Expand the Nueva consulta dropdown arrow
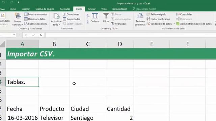The height and width of the screenshot is (121, 216). pyautogui.click(x=23, y=25)
